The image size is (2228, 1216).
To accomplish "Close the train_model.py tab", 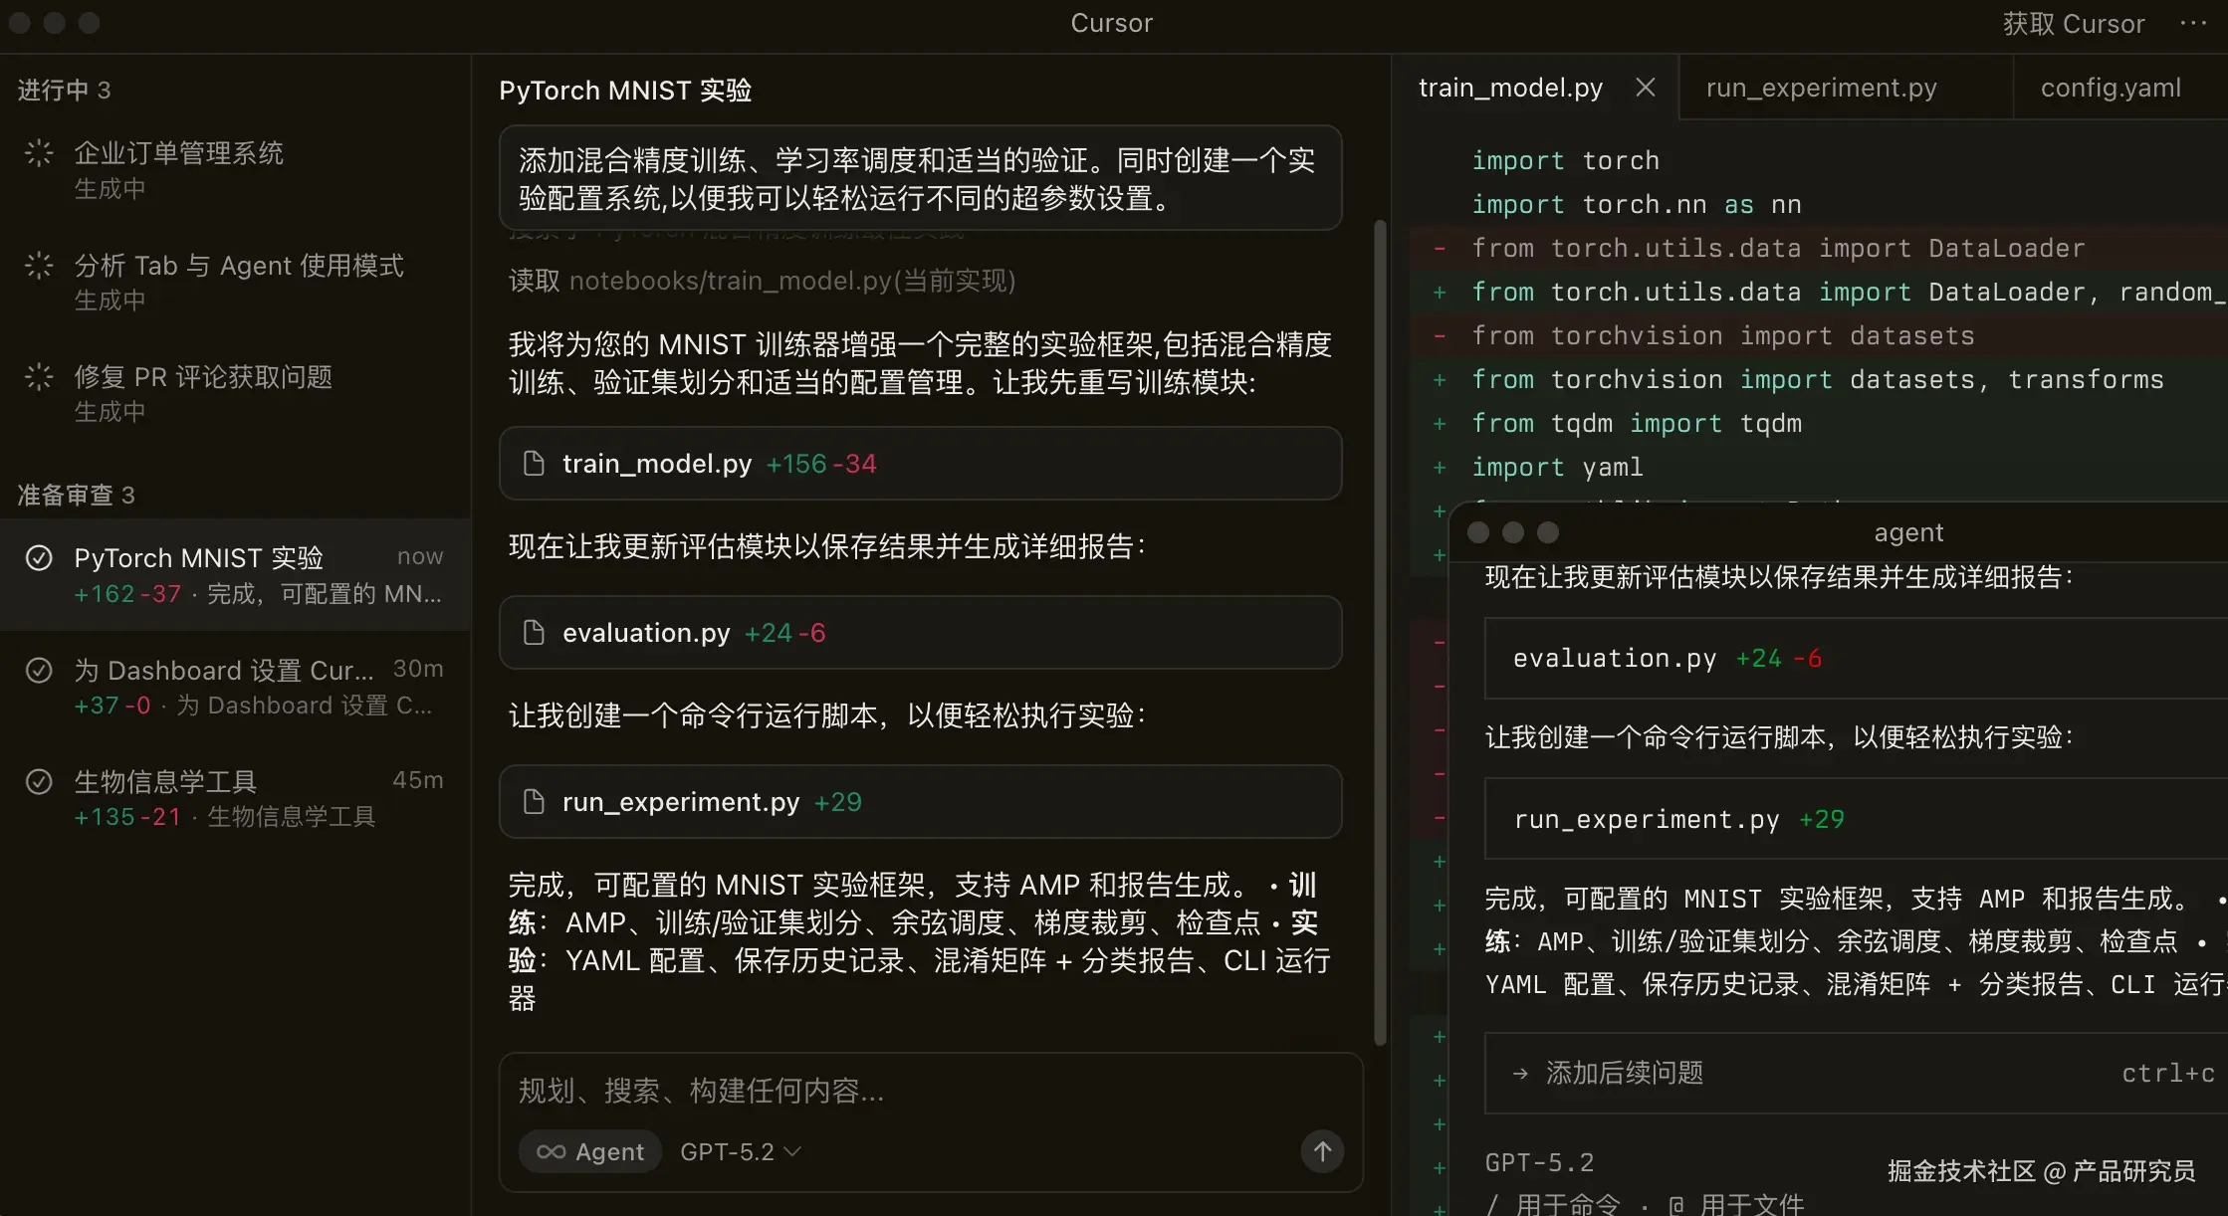I will pos(1645,88).
